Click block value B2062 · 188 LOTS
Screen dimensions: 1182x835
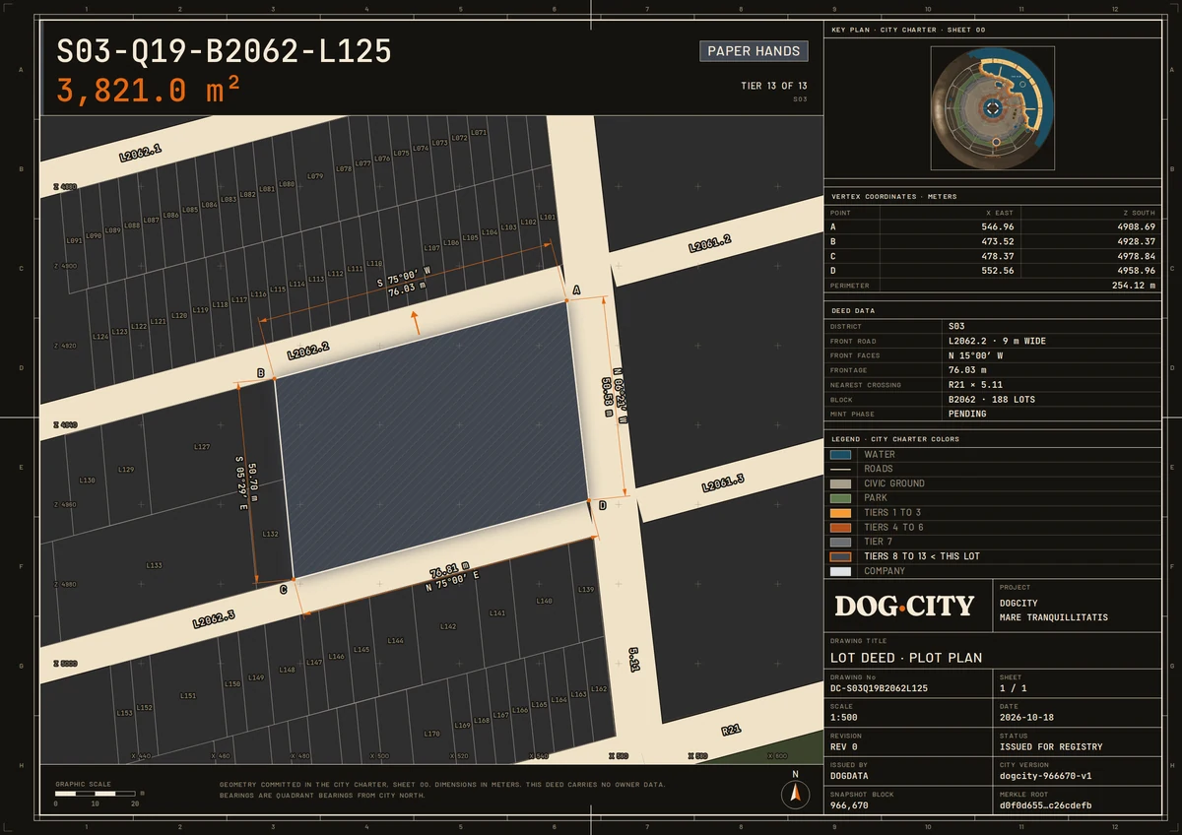[x=991, y=400]
